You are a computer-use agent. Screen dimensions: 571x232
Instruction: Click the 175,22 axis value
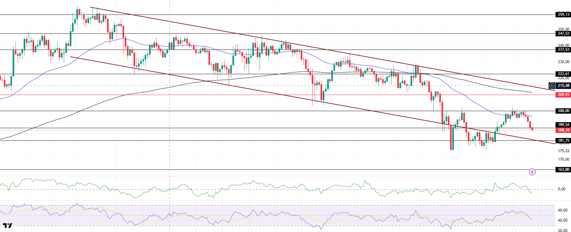563,151
